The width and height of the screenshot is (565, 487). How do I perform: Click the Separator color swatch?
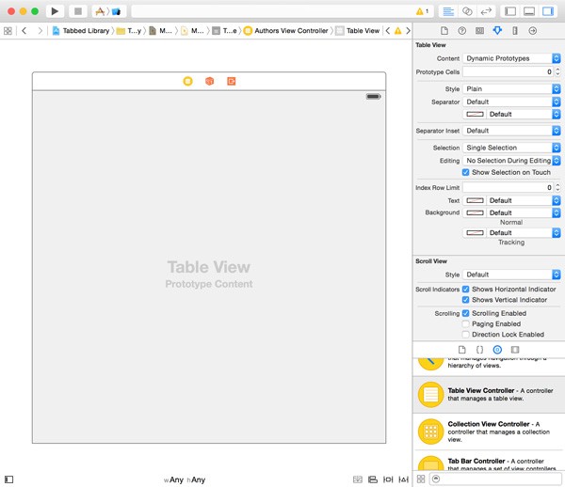point(475,115)
